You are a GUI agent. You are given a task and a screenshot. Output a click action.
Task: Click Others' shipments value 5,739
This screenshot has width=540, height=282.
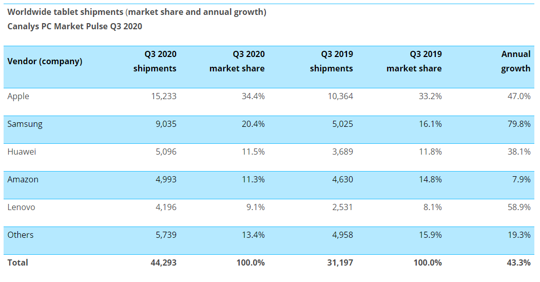coord(166,235)
